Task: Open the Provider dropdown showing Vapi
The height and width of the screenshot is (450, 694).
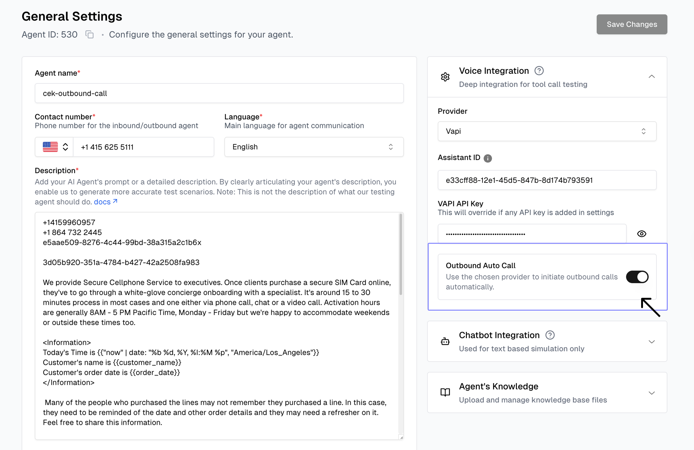Action: 547,131
